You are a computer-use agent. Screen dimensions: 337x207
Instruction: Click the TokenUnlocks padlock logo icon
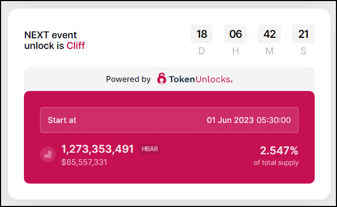162,79
